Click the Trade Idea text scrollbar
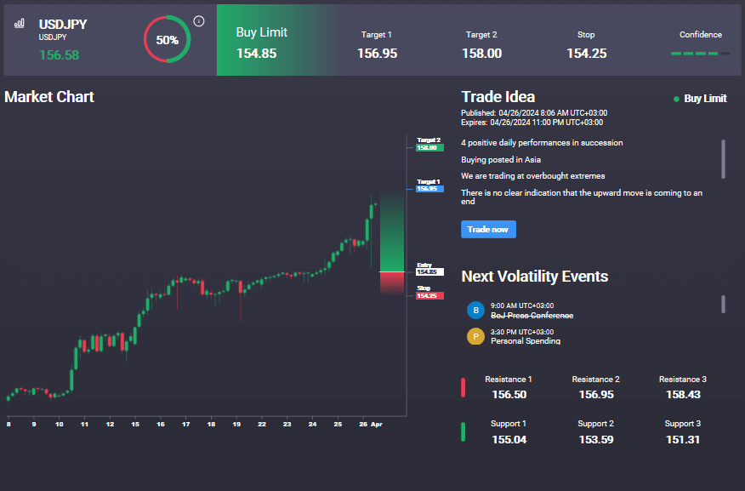Image resolution: width=745 pixels, height=491 pixels. [x=723, y=159]
